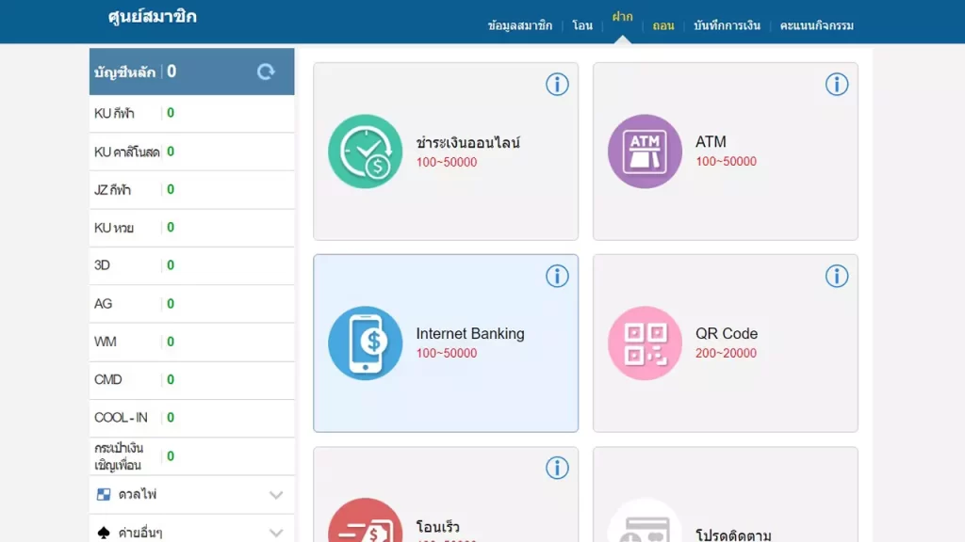The image size is (965, 542).
Task: Open info icon on ชำระเงินออนไลน์ card
Action: [557, 85]
